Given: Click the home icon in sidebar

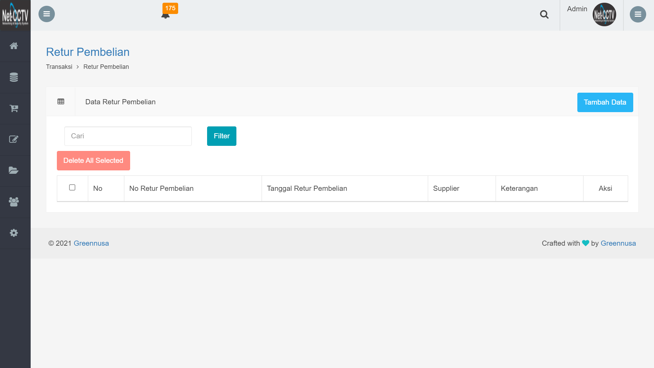Looking at the screenshot, I should click(14, 46).
